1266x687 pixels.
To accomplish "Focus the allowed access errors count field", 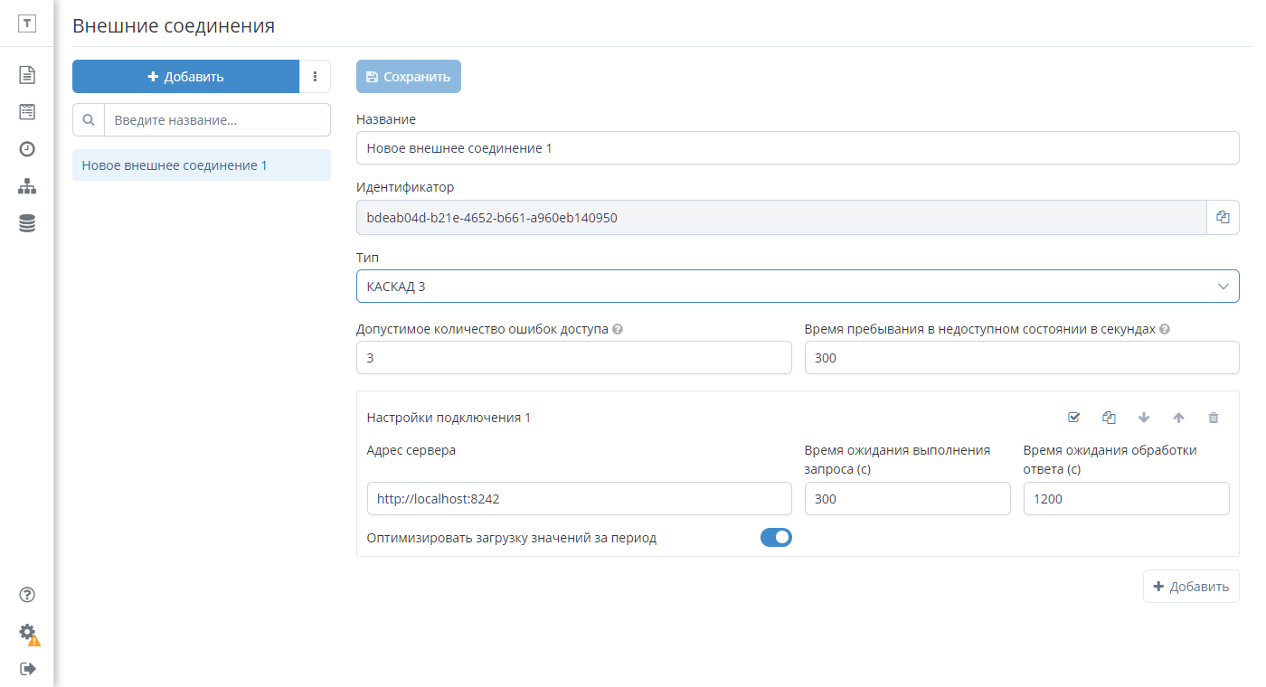I will 574,358.
